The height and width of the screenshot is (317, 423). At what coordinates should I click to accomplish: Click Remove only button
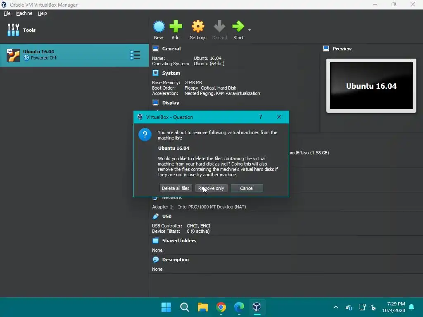pyautogui.click(x=211, y=188)
